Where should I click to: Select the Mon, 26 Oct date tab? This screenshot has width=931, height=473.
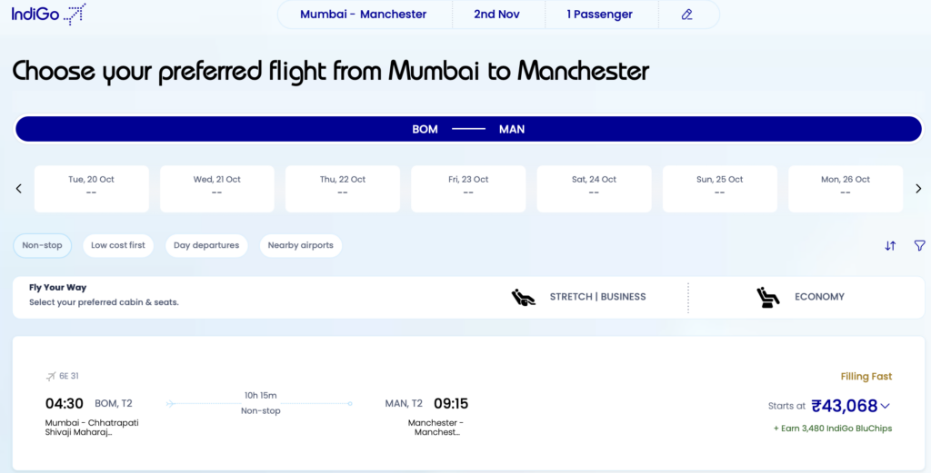coord(845,188)
